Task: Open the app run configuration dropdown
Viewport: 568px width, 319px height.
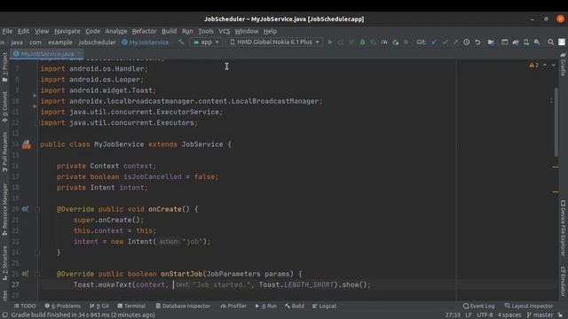Action: pos(206,43)
